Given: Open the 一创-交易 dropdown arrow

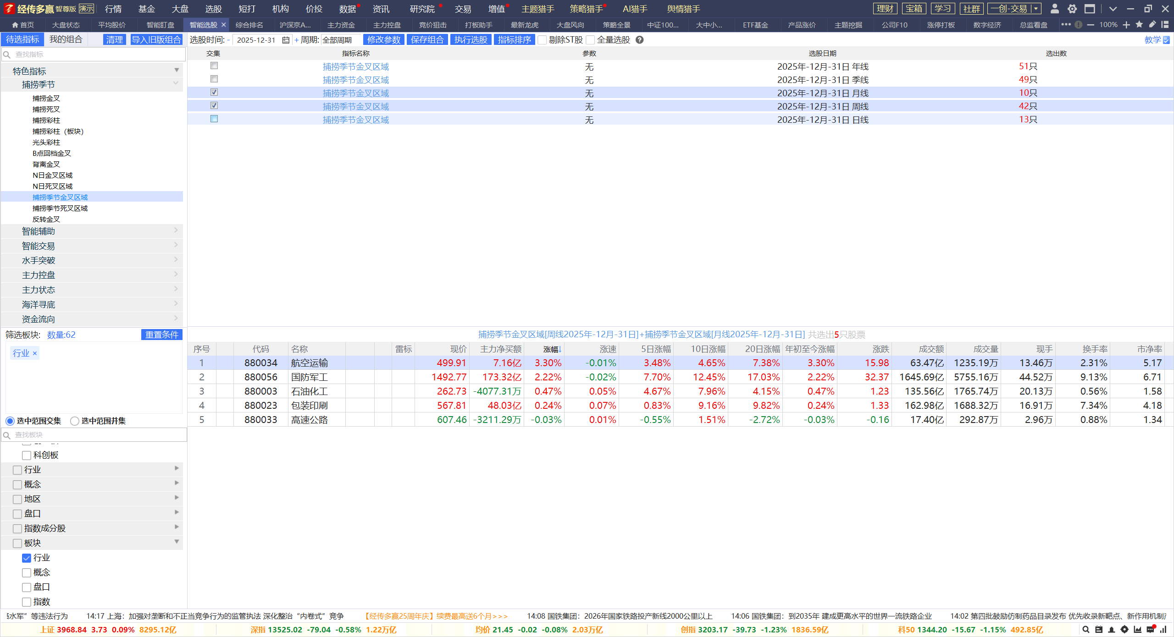Looking at the screenshot, I should [1036, 9].
